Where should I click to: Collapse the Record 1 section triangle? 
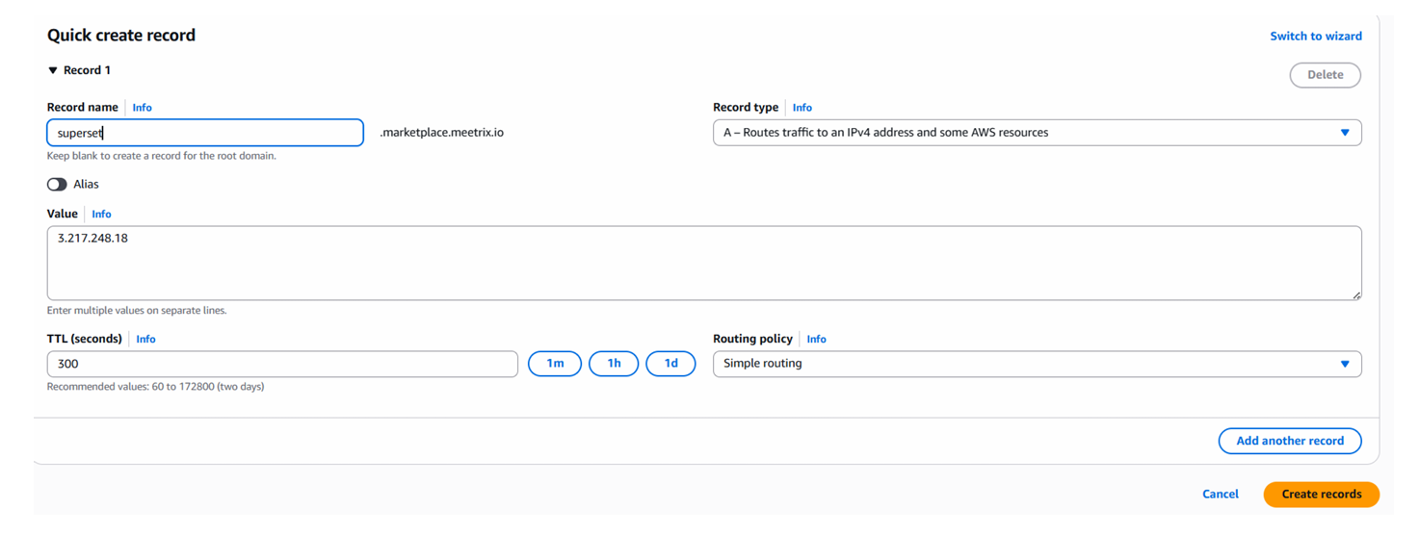click(x=53, y=70)
